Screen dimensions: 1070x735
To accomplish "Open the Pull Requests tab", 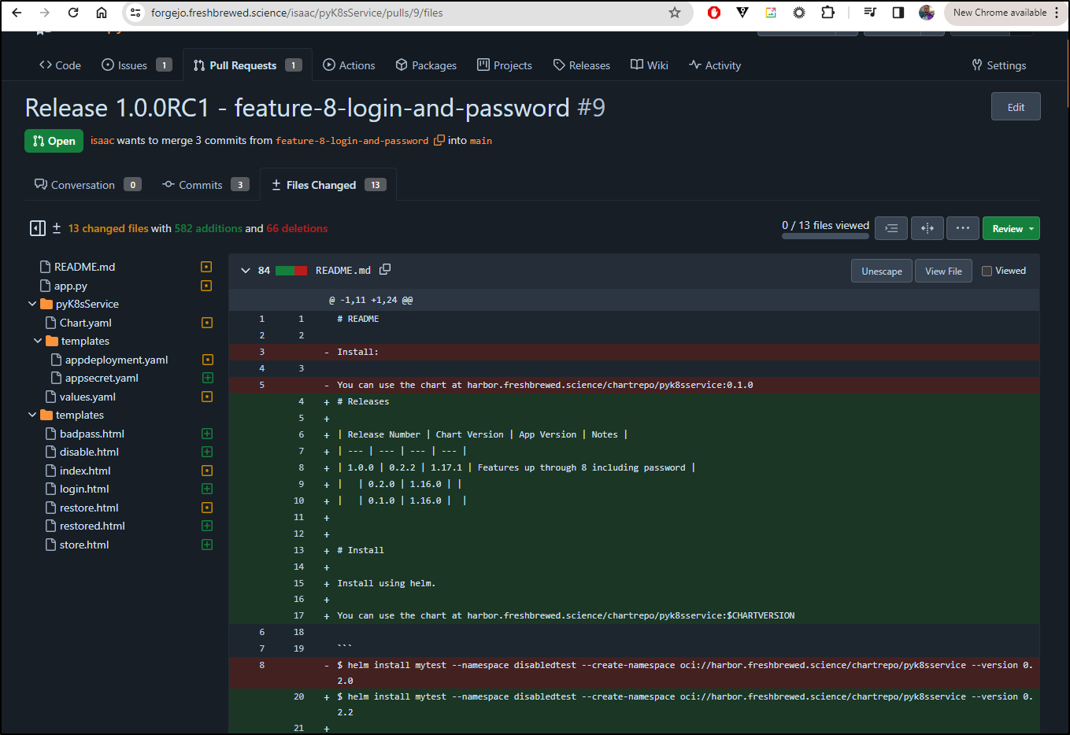I will tap(247, 65).
